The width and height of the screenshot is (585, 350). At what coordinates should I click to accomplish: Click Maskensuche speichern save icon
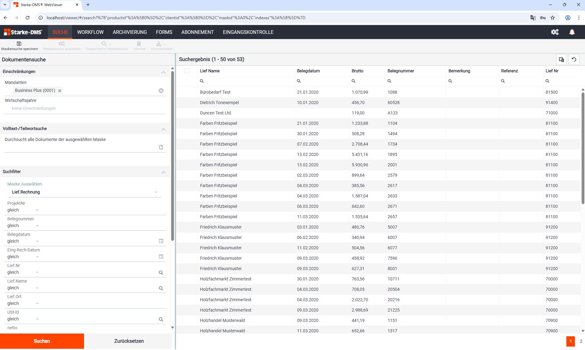[x=19, y=44]
